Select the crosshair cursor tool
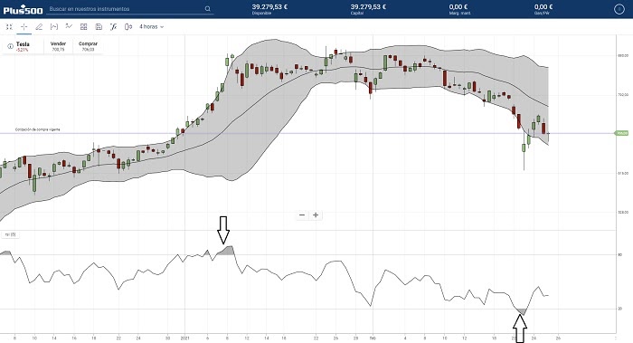Screen dimensions: 633x343 pos(24,26)
